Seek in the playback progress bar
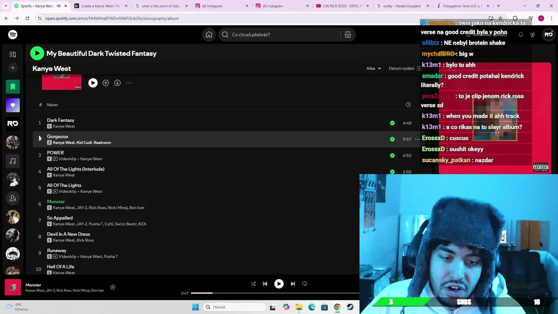 [x=275, y=293]
